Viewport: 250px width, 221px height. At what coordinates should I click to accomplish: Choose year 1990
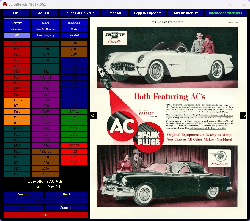point(45,112)
